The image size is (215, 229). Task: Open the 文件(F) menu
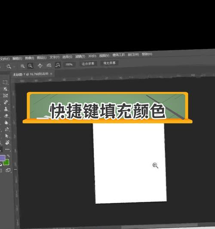coord(5,59)
